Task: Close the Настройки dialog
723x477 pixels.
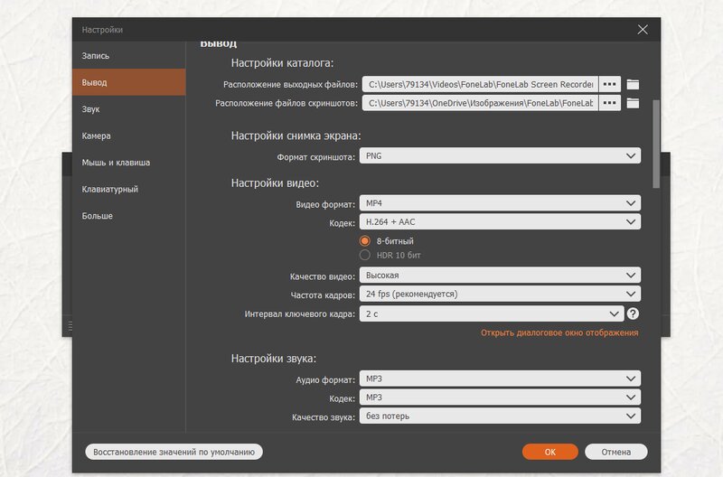Action: pos(643,30)
